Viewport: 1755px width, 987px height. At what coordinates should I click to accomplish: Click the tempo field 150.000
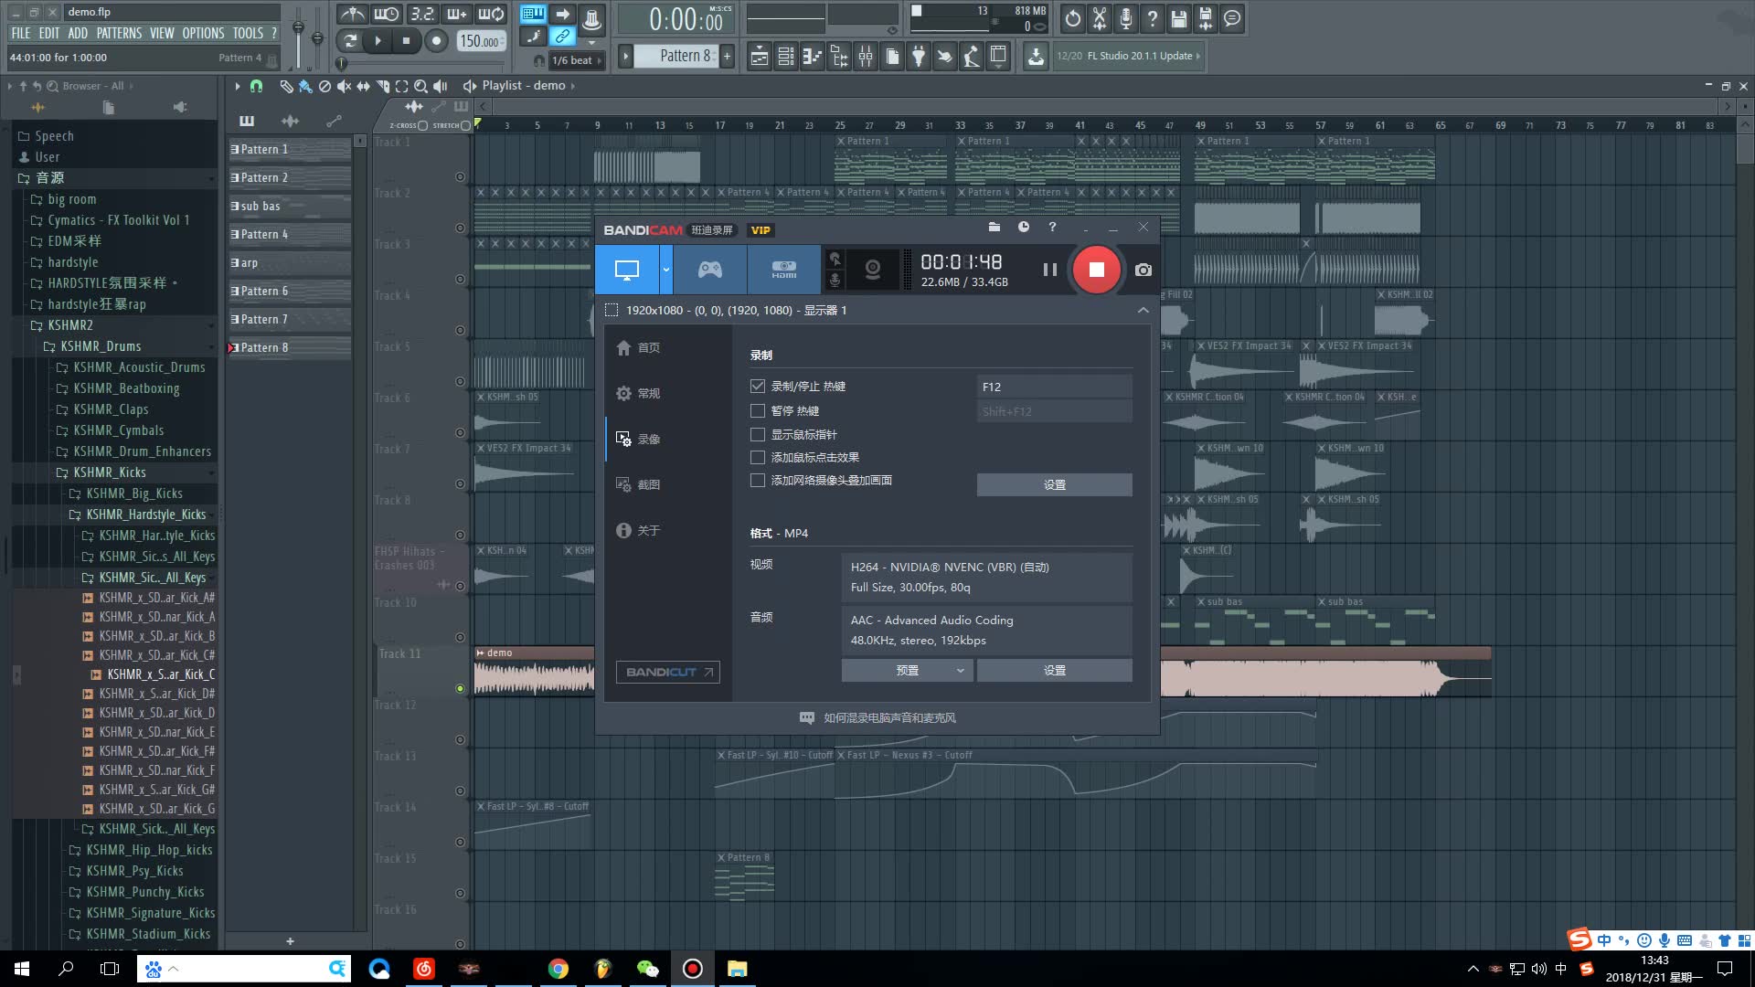(x=480, y=41)
